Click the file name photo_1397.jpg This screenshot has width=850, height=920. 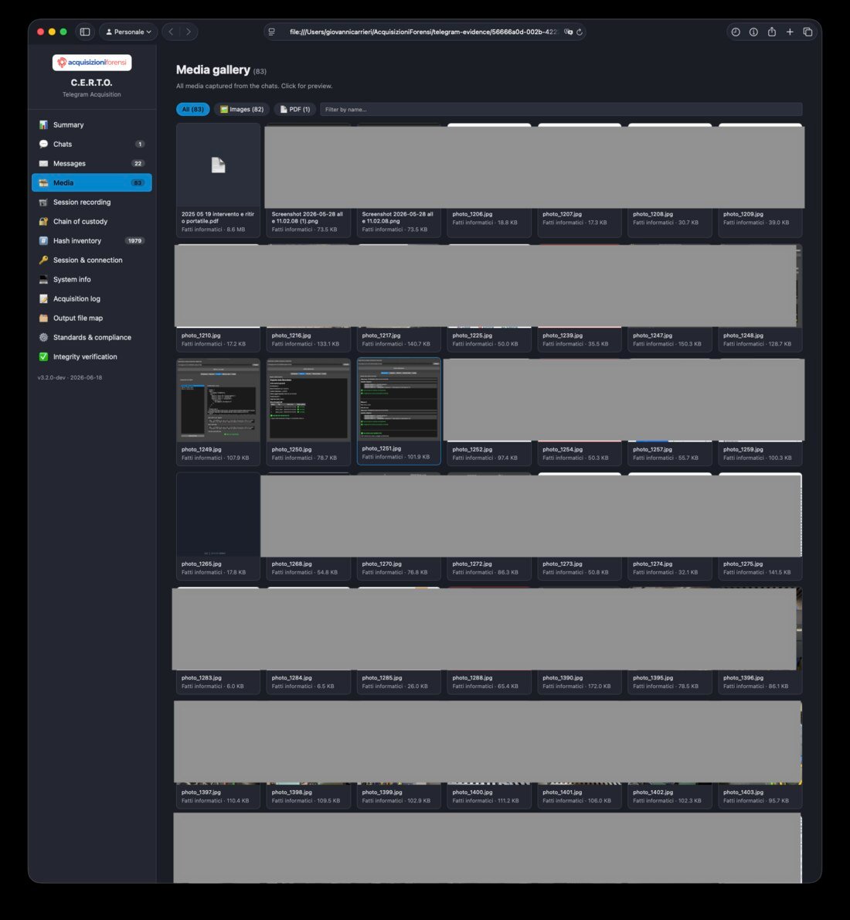coord(201,792)
